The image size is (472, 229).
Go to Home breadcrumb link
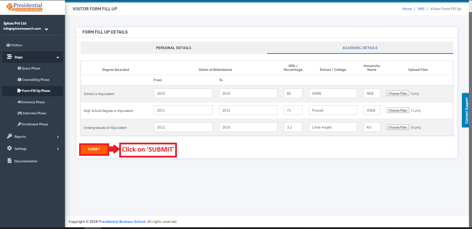click(x=407, y=9)
